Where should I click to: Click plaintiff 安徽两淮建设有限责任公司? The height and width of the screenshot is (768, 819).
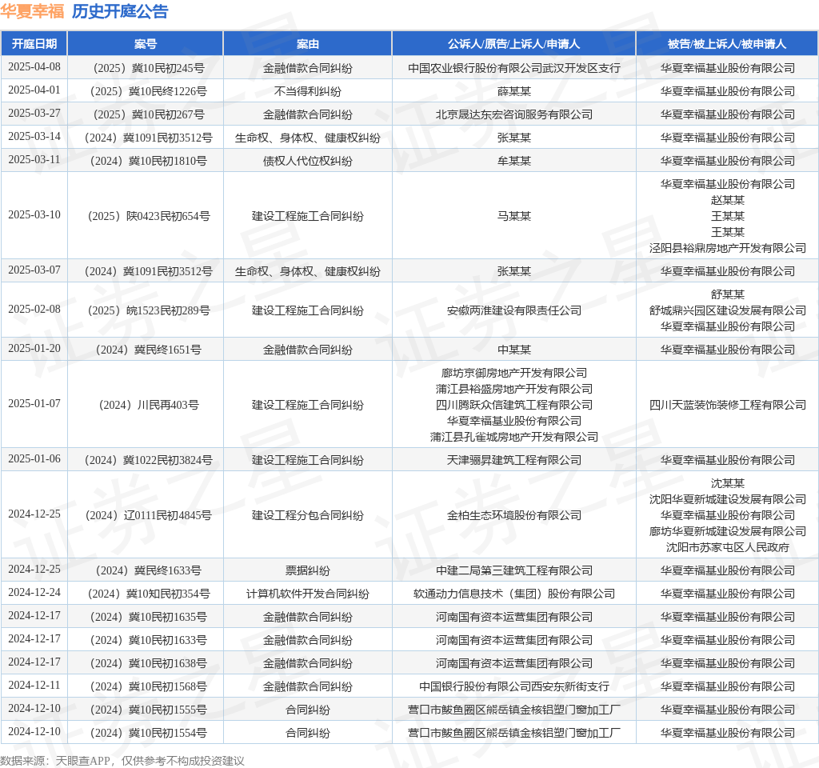click(514, 310)
